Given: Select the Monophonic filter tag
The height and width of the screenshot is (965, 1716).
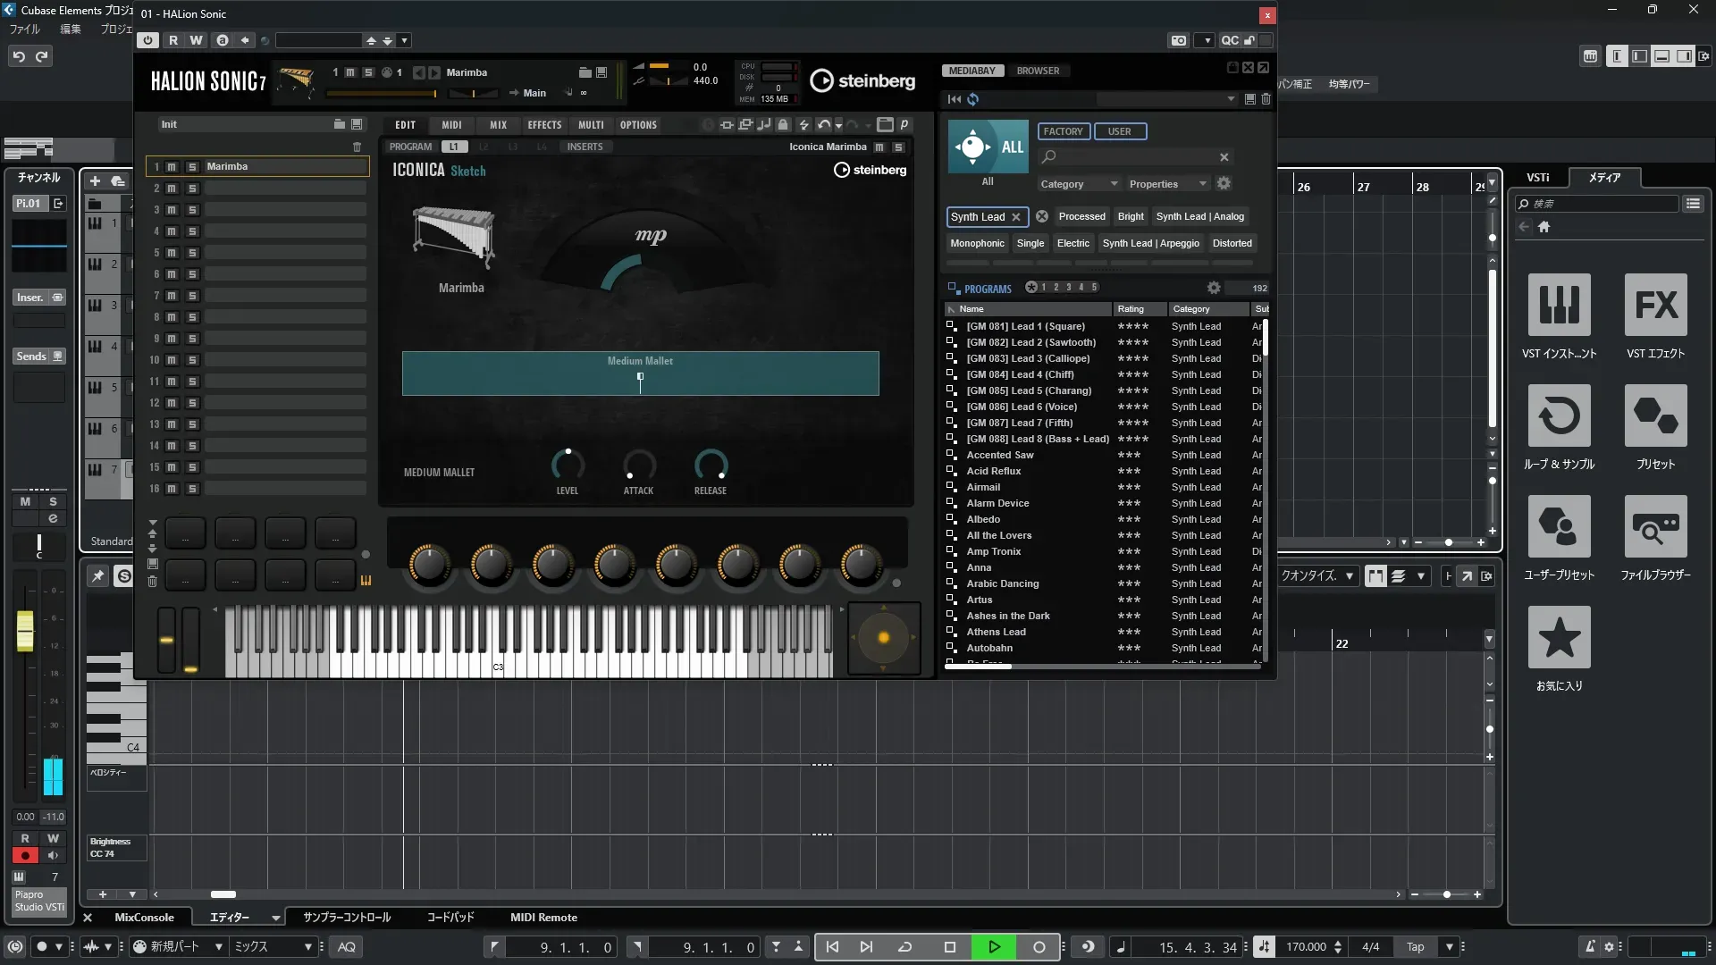Looking at the screenshot, I should point(977,243).
